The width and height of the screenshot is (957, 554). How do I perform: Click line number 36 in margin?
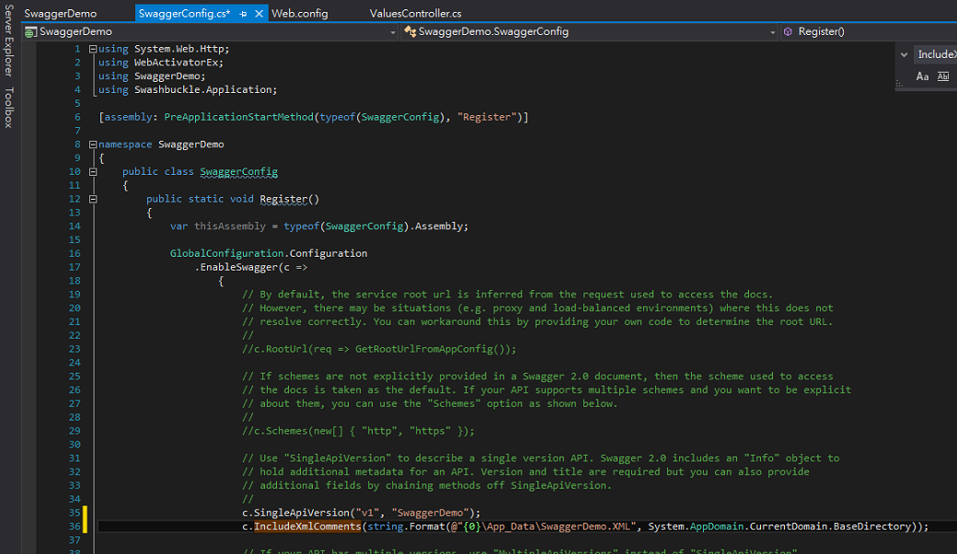pos(75,526)
